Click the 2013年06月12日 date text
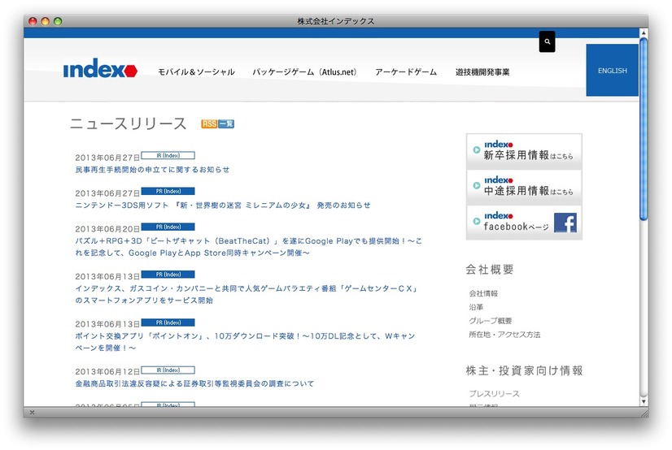Screen dimensions: 672x450 click(x=107, y=372)
